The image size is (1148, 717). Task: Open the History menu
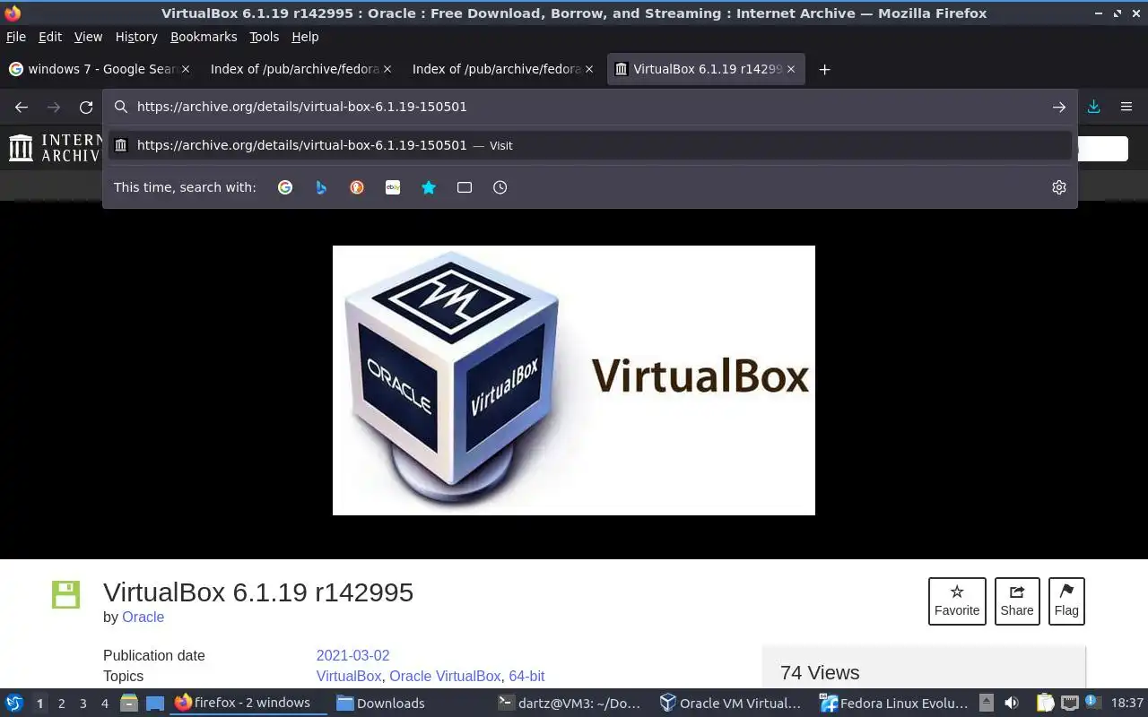click(136, 37)
